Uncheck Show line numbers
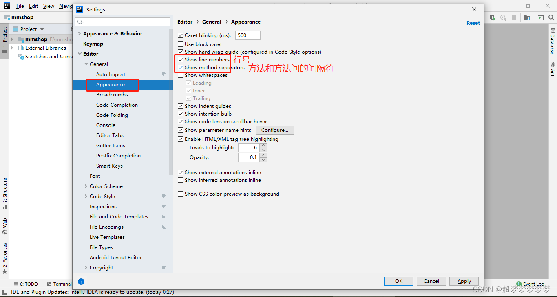Image resolution: width=557 pixels, height=297 pixels. tap(180, 59)
